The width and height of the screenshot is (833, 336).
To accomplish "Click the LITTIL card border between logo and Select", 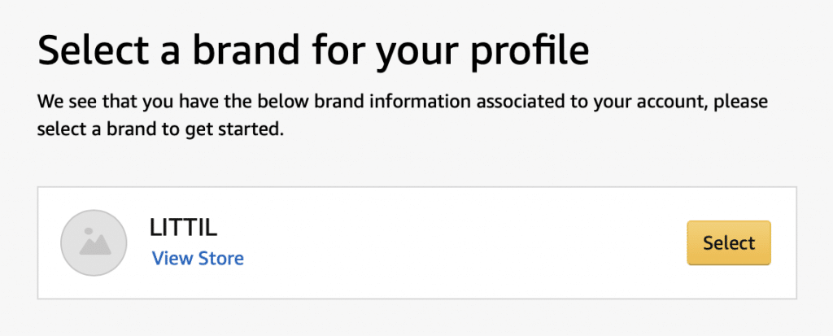I will tap(417, 187).
